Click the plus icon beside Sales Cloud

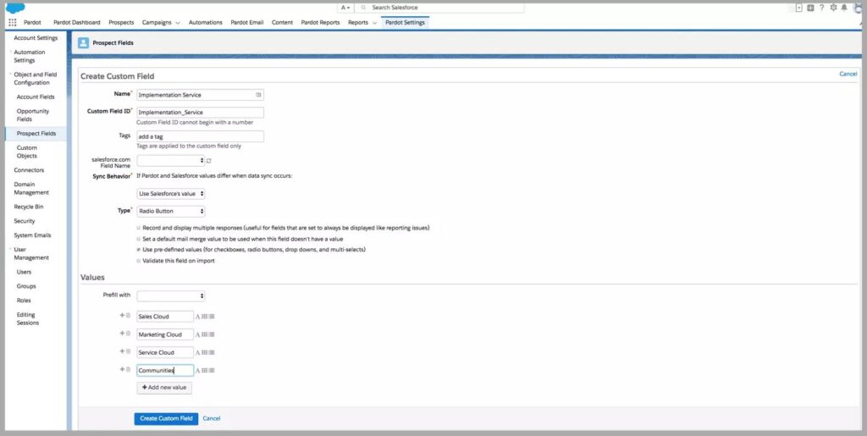122,315
